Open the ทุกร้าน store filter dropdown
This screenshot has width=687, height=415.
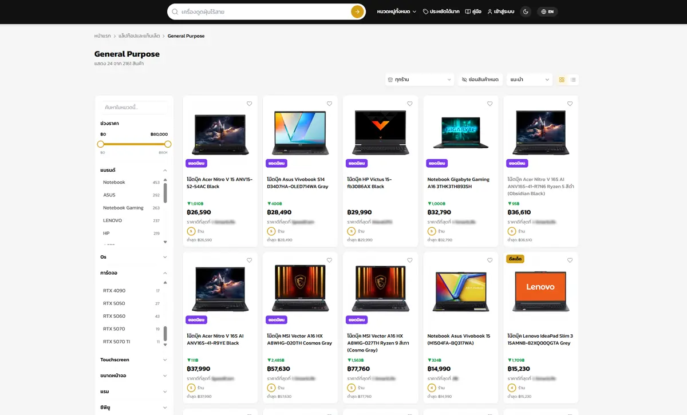click(x=420, y=80)
